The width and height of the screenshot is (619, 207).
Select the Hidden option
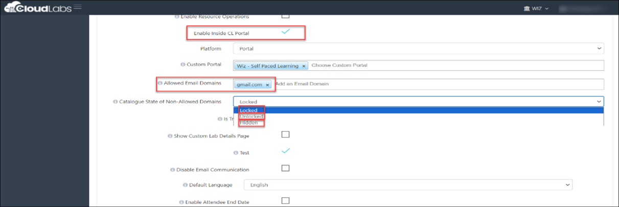[418, 123]
